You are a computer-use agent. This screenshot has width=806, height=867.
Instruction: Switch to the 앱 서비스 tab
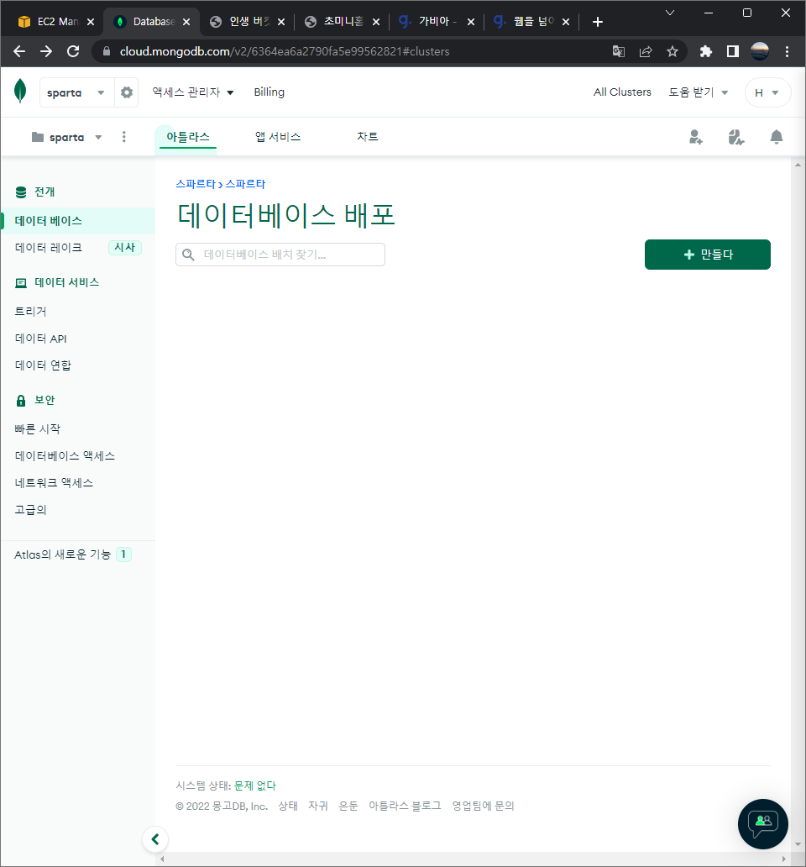pyautogui.click(x=277, y=137)
